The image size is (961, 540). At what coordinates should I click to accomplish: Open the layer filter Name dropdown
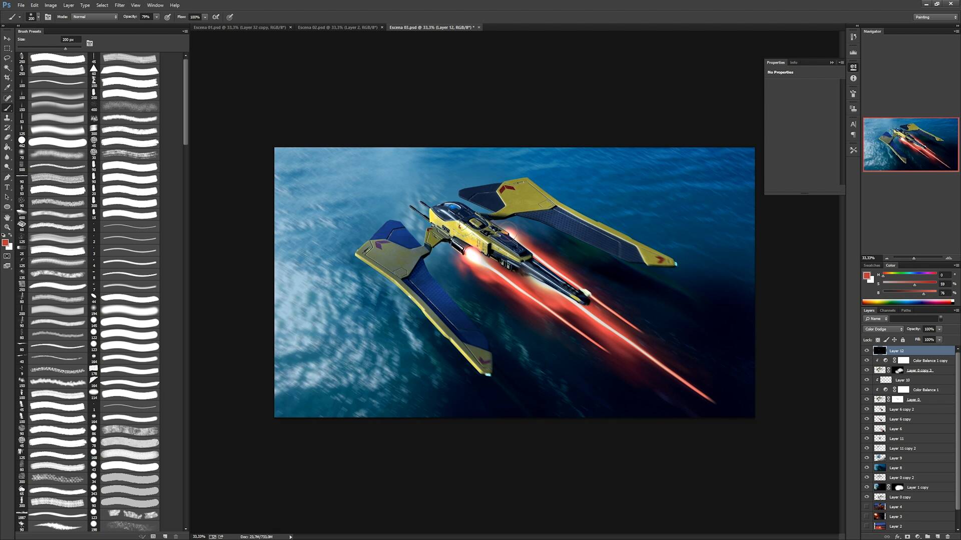click(876, 319)
